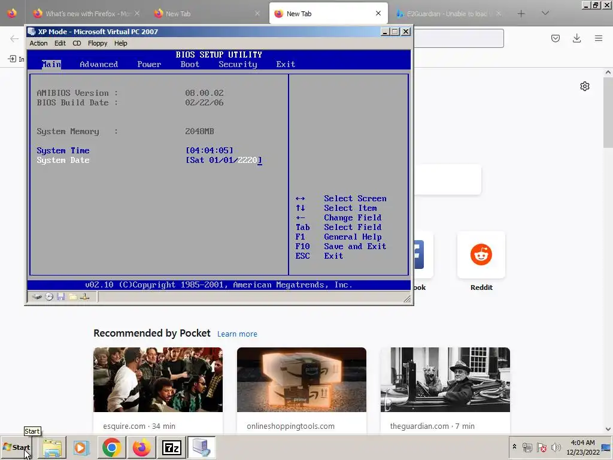
Task: Click the Pocket Learn more link
Action: [237, 334]
